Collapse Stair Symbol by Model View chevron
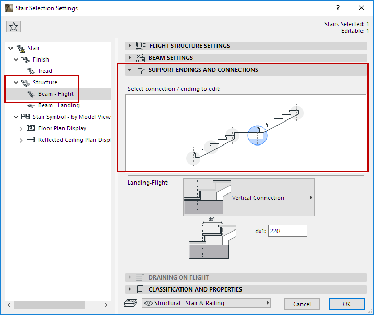Image resolution: width=374 pixels, height=315 pixels. [16, 117]
